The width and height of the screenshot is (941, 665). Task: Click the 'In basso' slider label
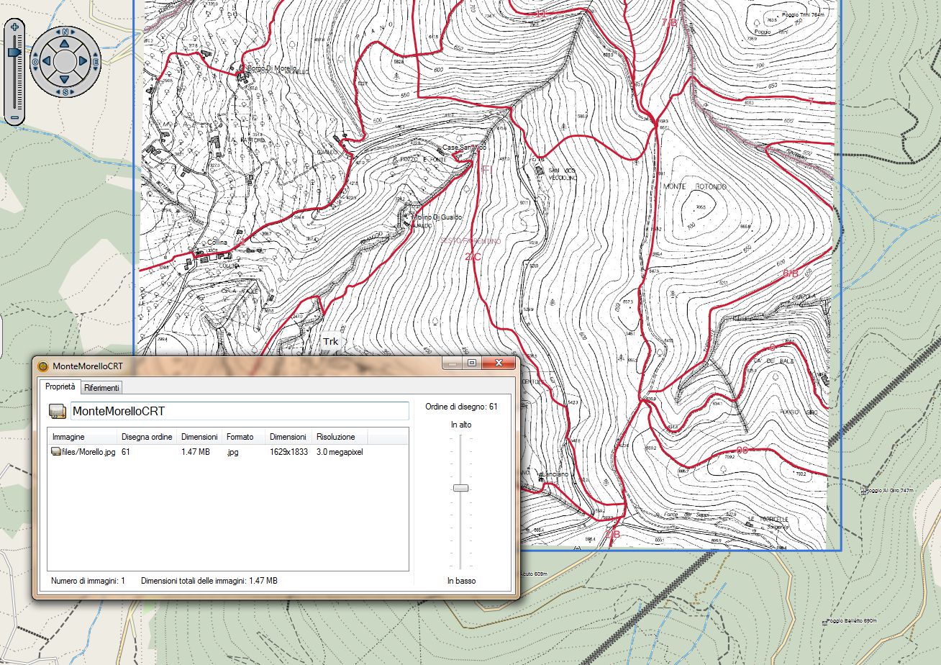coord(461,581)
